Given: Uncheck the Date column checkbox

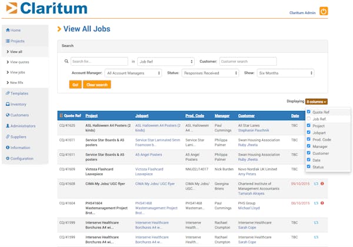Looking at the screenshot, I should [309, 160].
